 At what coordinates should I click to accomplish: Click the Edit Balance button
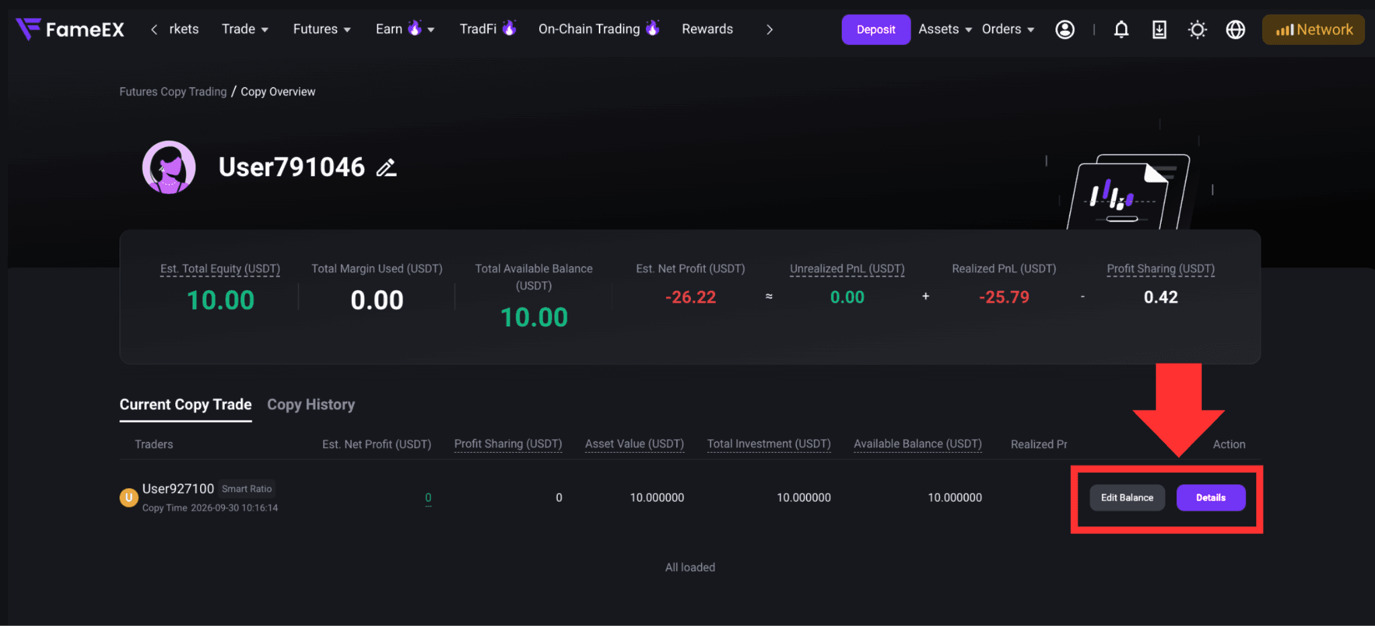click(x=1127, y=498)
